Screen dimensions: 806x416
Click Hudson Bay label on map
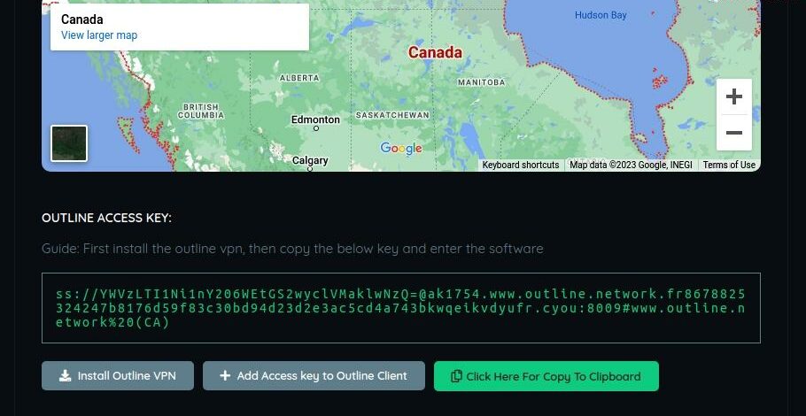[x=601, y=15]
